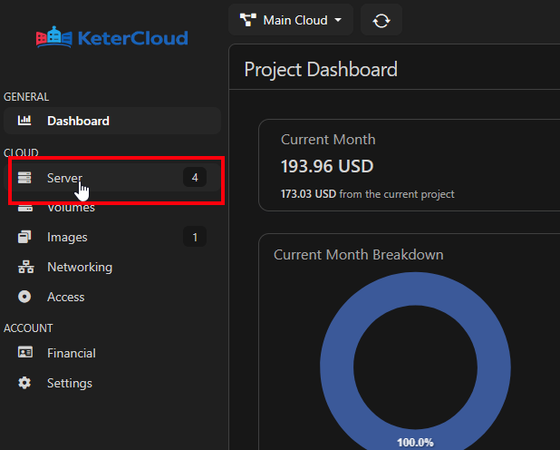Click the refresh sync icon button
This screenshot has height=450, width=560.
[381, 20]
